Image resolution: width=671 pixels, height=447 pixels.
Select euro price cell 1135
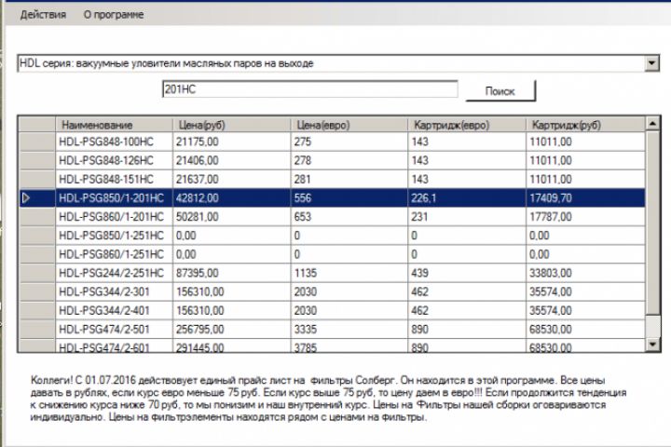(x=349, y=273)
